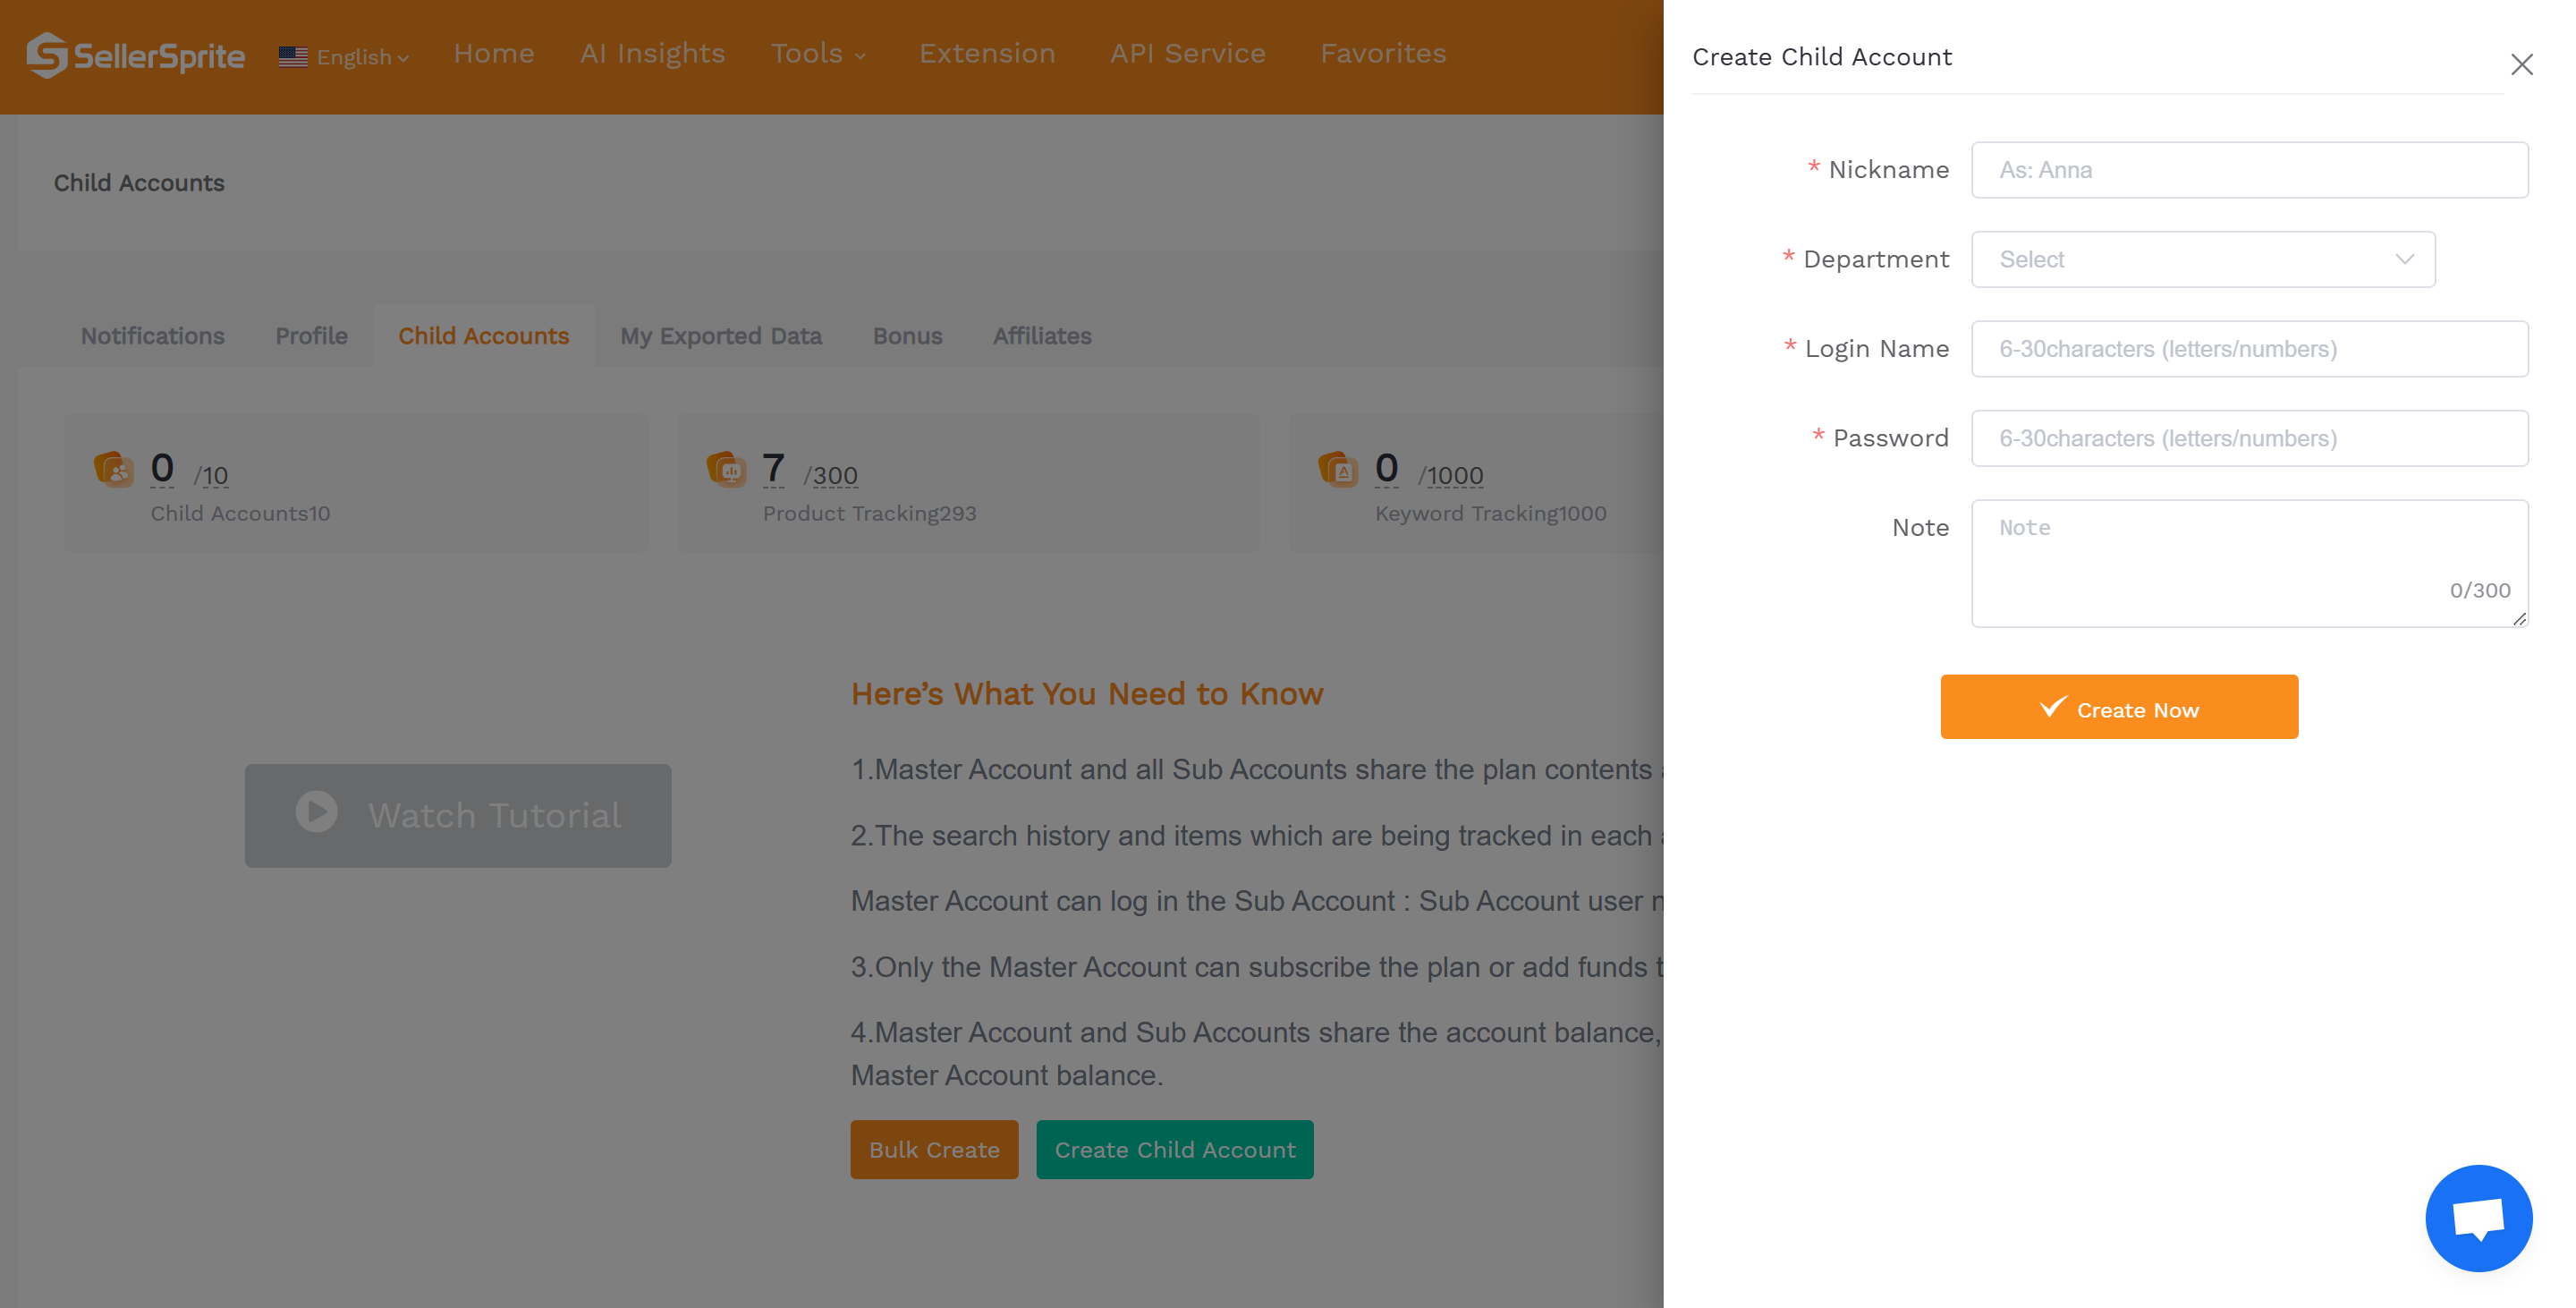2576x1308 pixels.
Task: Click the Watch Tutorial play icon
Action: (x=315, y=813)
